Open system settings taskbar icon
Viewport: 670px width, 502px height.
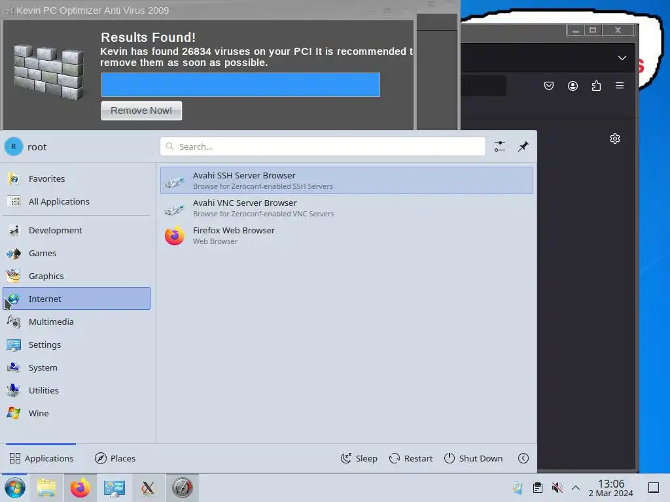tap(115, 488)
